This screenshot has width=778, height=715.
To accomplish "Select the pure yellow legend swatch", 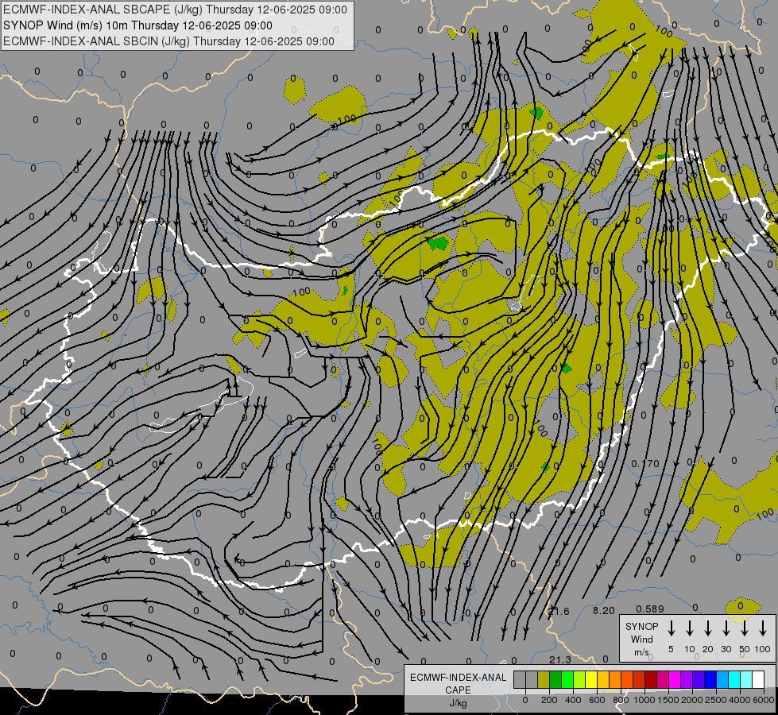I will click(x=591, y=679).
